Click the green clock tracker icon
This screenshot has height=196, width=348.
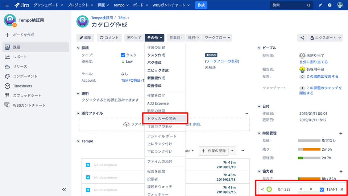(x=269, y=189)
